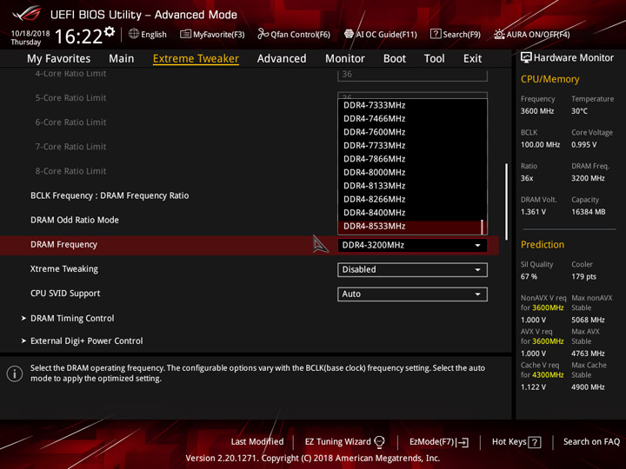Launch AI OC Guide(F11)

(381, 34)
